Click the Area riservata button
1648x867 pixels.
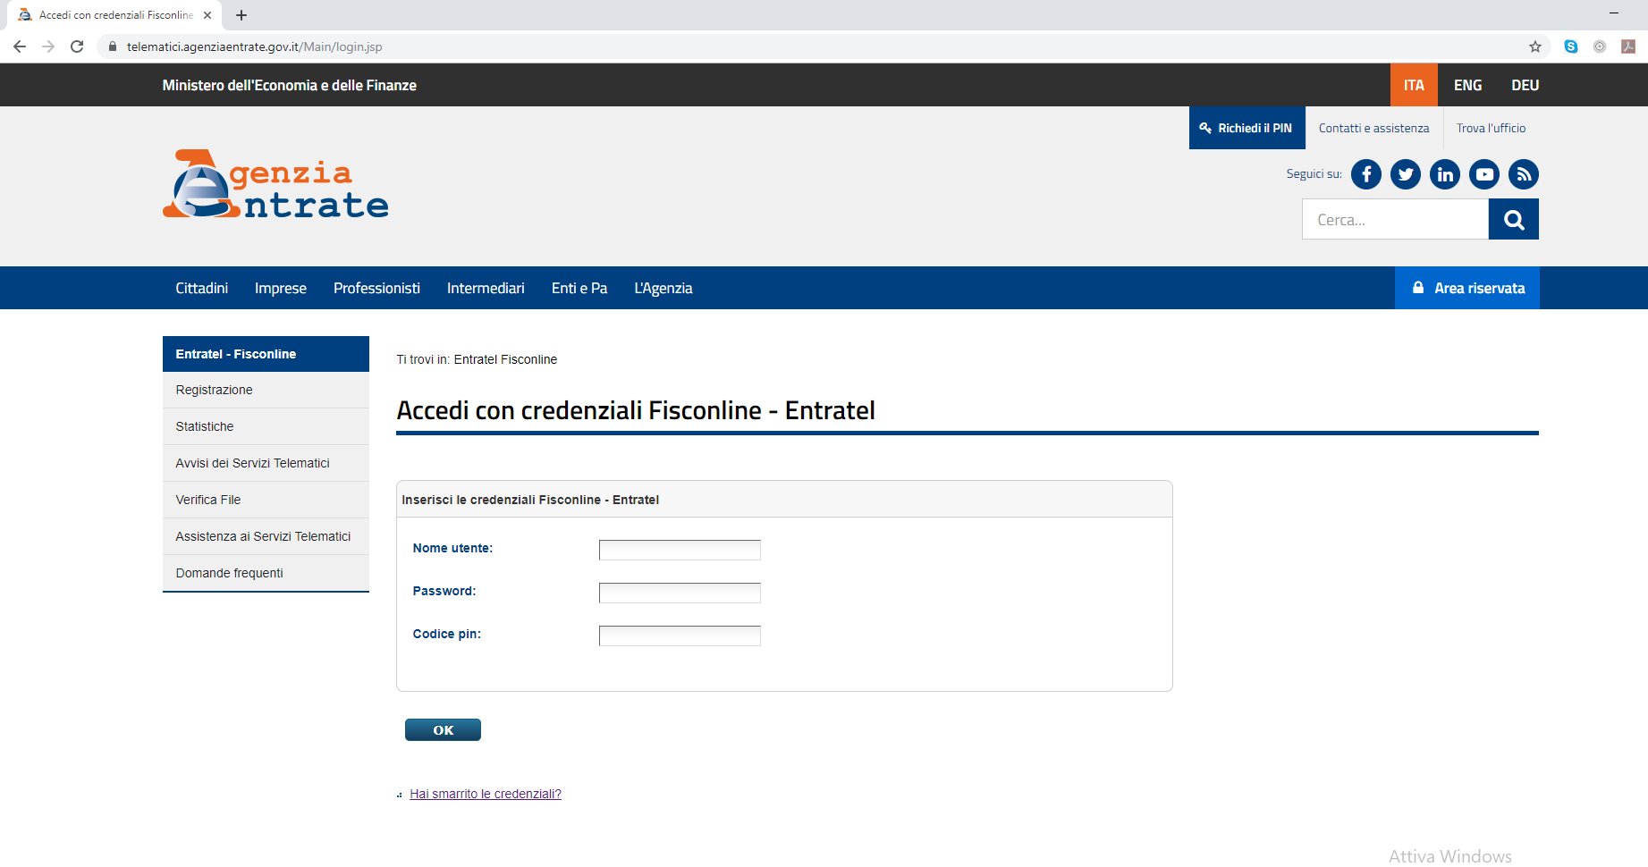click(x=1467, y=288)
